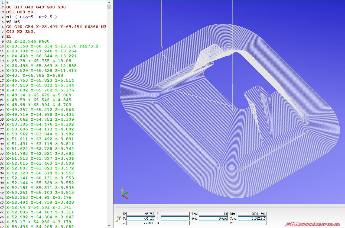This screenshot has width=345, height=228.
Task: Click the '%' program start line
Action: [8, 2]
